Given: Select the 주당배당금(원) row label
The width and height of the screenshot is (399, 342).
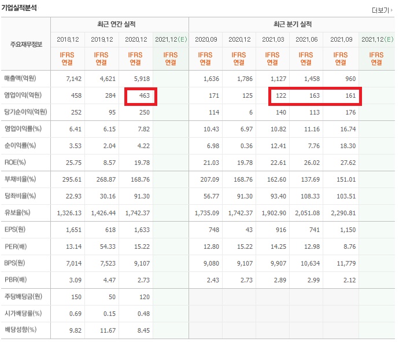Looking at the screenshot, I should pos(23,297).
